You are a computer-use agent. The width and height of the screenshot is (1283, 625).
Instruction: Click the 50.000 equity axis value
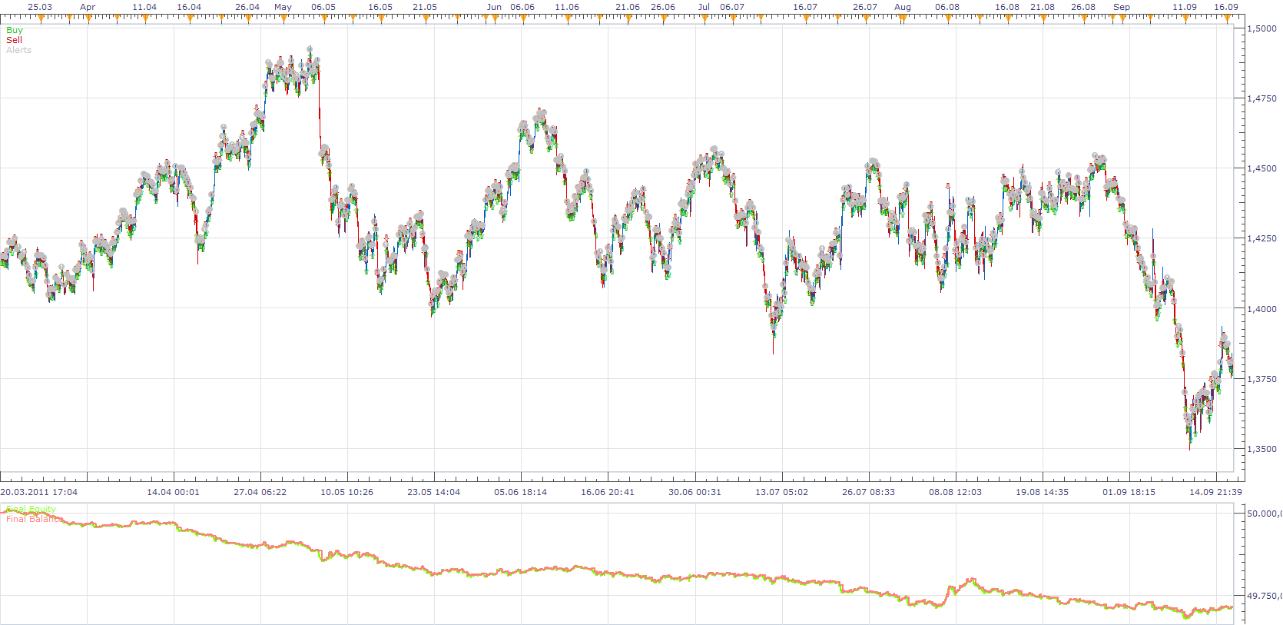1265,514
